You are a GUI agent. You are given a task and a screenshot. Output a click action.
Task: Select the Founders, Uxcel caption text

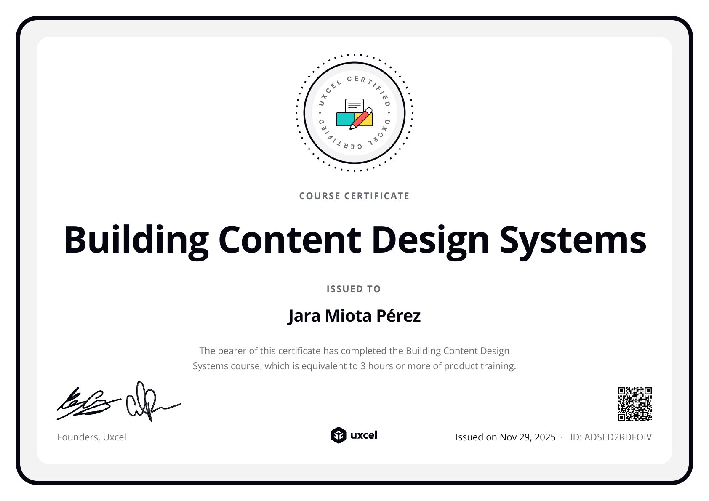coord(92,437)
